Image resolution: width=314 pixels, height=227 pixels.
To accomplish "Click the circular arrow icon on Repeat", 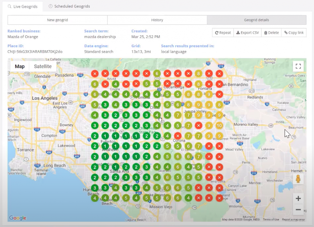I will coord(217,33).
